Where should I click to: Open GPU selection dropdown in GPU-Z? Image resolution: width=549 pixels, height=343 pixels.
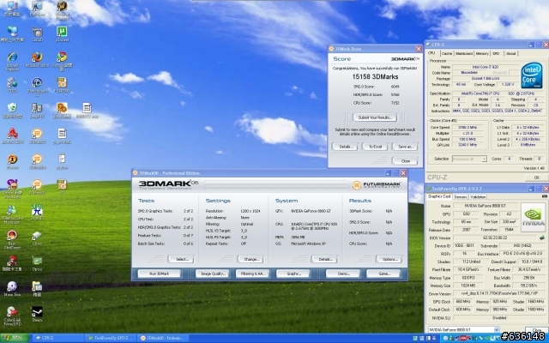496,329
